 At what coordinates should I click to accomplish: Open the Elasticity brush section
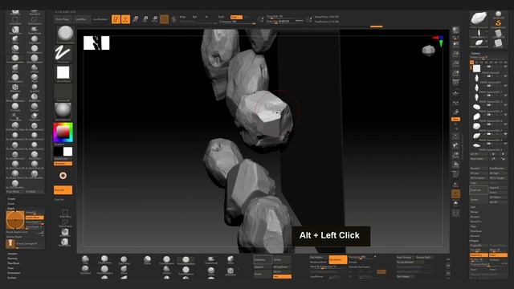13,258
